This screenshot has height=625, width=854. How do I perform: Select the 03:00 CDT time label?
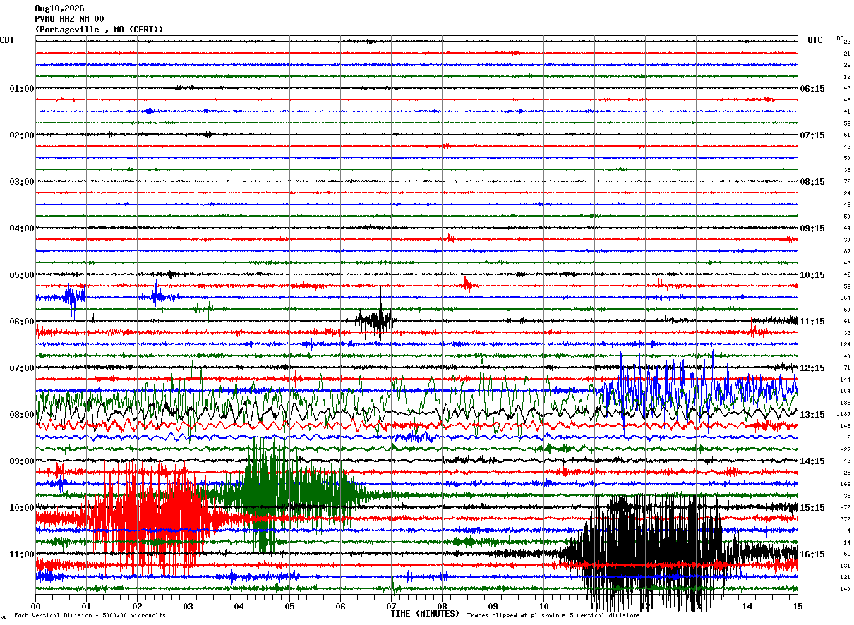22,182
